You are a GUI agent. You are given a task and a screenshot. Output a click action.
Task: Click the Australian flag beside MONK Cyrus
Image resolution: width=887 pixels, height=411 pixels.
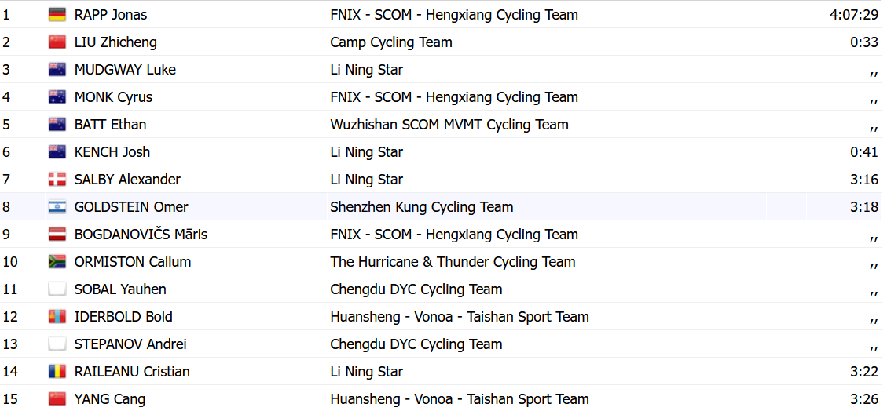point(57,97)
